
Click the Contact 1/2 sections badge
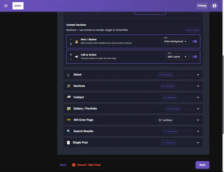coord(169,97)
